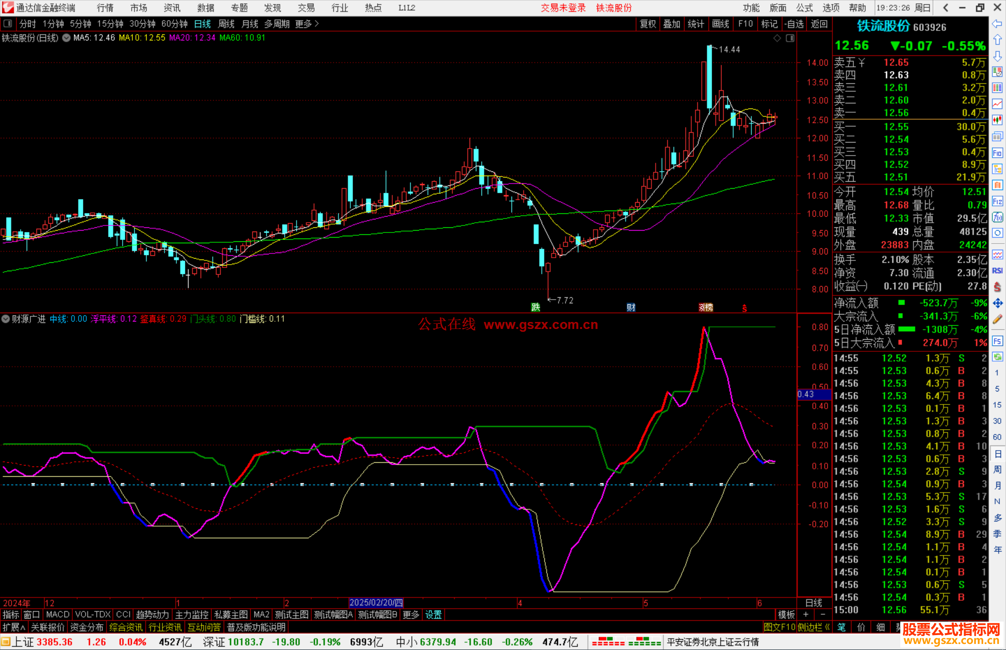Toggle the MA indicator circle next to 铁流股份(日线)
Viewport: 1006px width, 650px height.
pyautogui.click(x=66, y=38)
